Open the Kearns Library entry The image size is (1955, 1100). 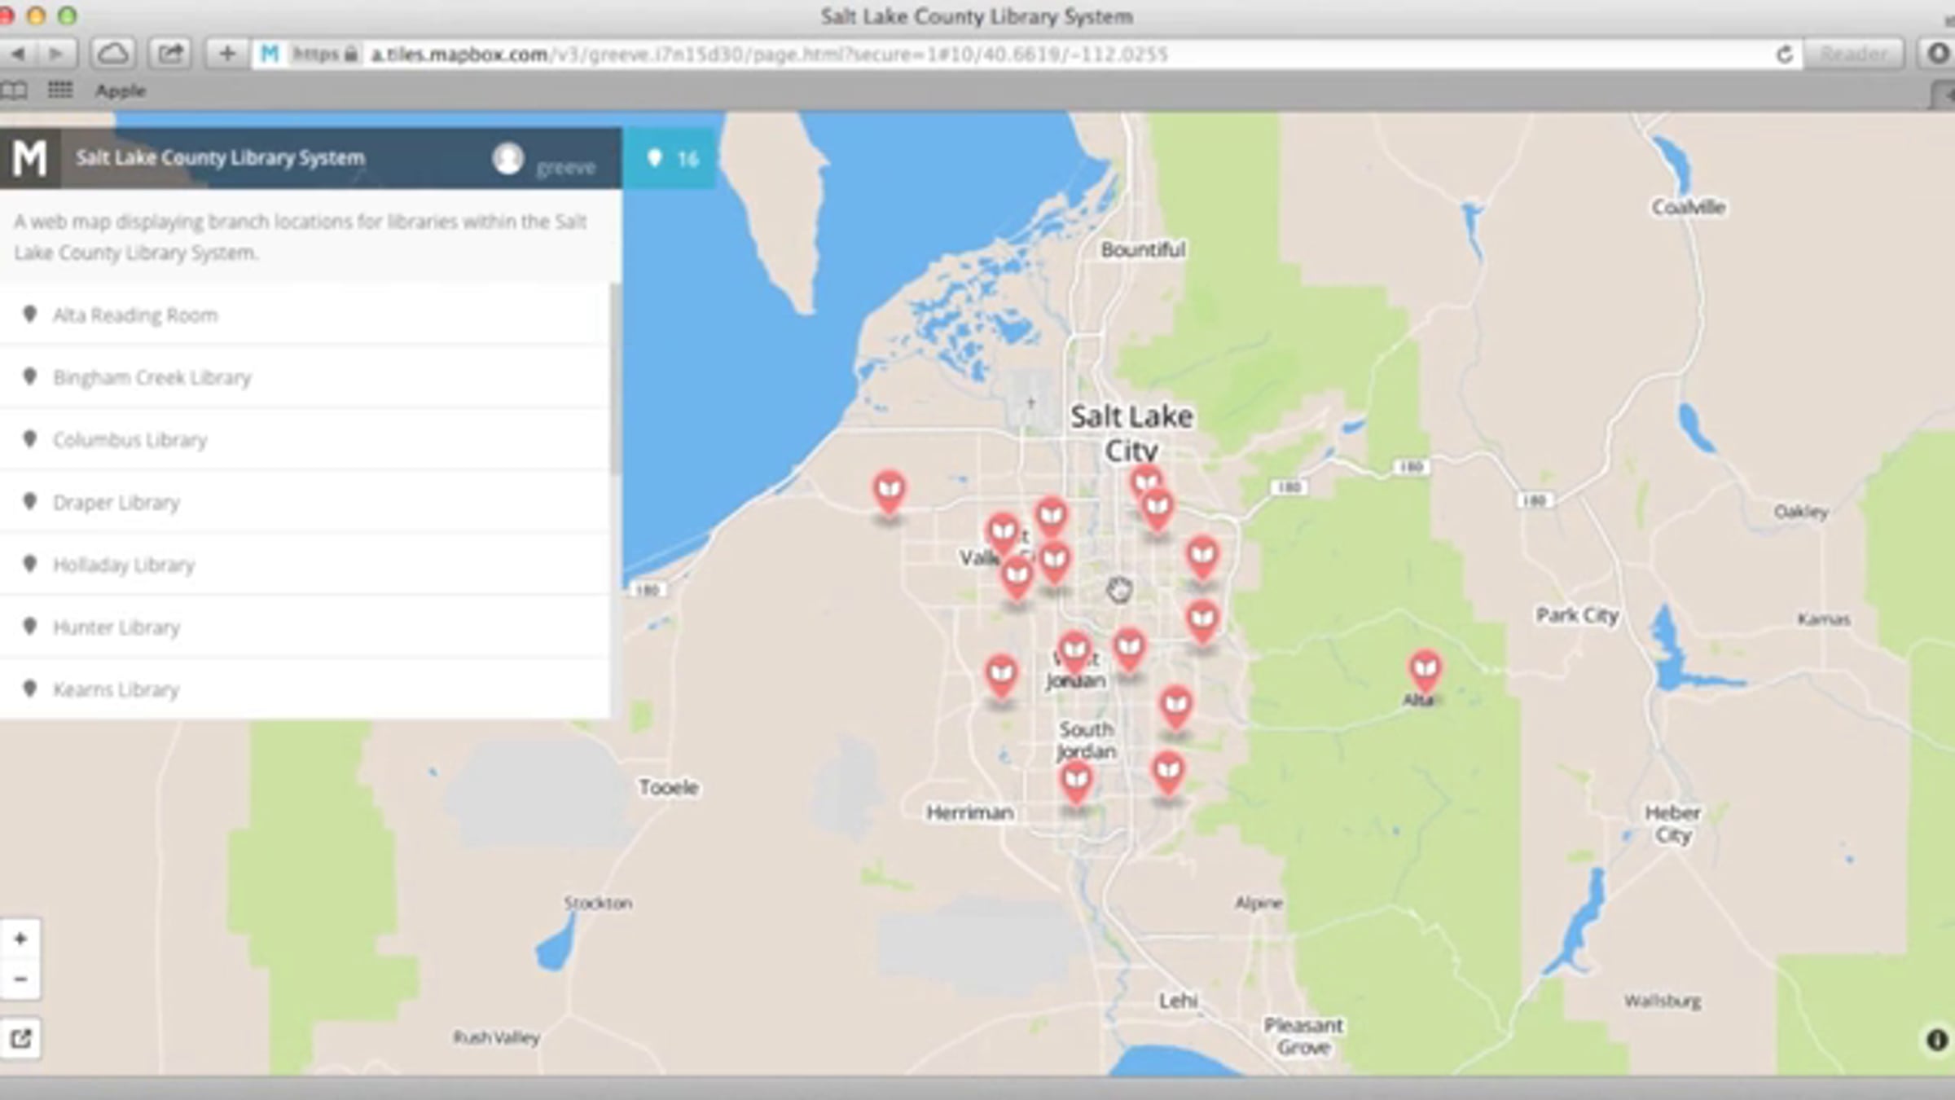pyautogui.click(x=116, y=690)
